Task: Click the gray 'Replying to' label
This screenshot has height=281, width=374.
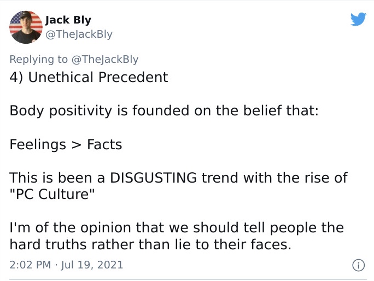Action: click(x=39, y=60)
